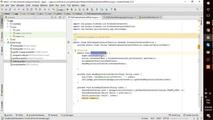
Task: Open the Messages tool window
Action: pos(67,115)
